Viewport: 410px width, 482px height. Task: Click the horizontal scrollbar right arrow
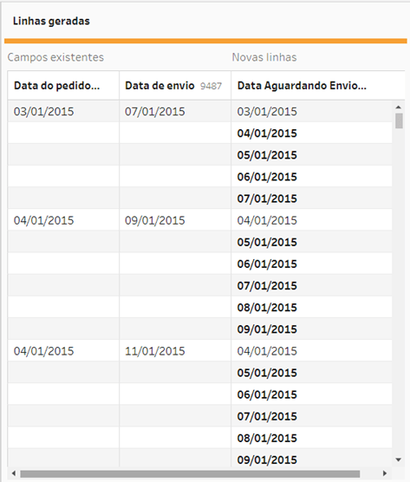[x=385, y=473]
